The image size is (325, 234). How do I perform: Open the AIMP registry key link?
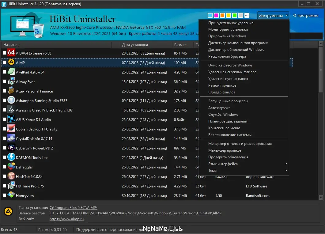[135, 213]
